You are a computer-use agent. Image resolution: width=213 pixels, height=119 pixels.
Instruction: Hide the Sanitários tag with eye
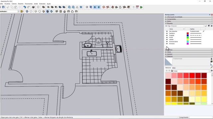coord(167,33)
